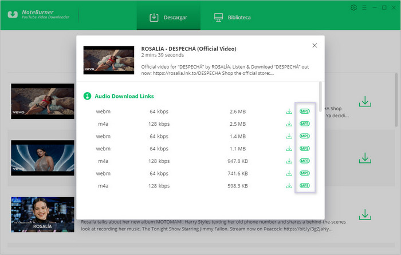Click the official video description text

pos(225,70)
